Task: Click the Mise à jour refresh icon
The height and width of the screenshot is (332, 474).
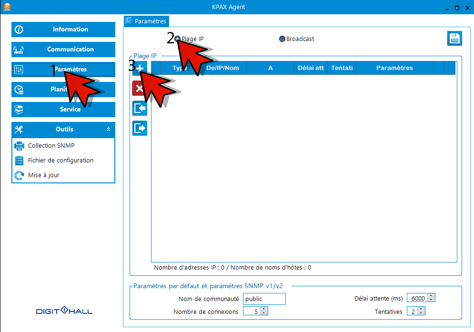Action: [x=19, y=175]
